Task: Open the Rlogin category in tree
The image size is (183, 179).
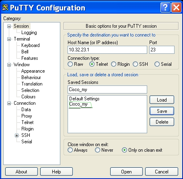Action: tap(27, 129)
